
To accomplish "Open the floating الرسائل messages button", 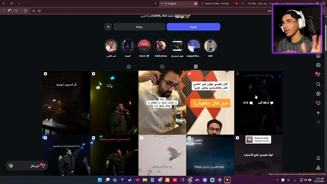I will coord(27,166).
